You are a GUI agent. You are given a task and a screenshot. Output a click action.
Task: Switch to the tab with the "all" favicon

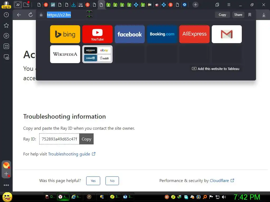[53, 5]
